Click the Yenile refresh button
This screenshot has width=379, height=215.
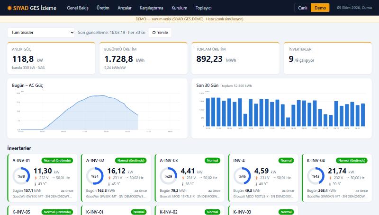pyautogui.click(x=160, y=33)
